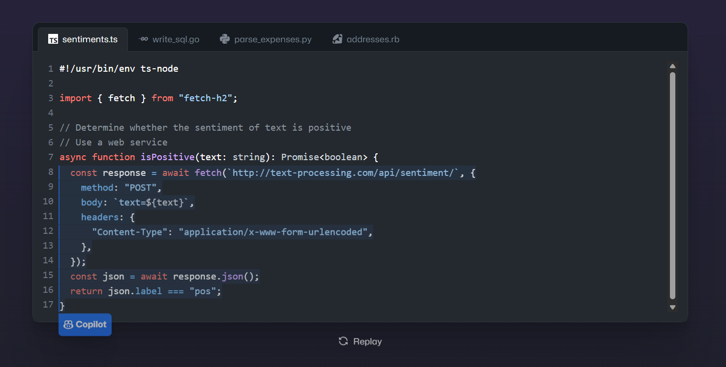Click the Copilot badge label text
This screenshot has width=726, height=367.
point(91,325)
